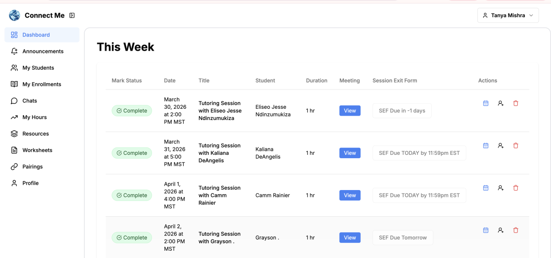
Task: View meeting for Camm Rainier session
Action: (x=350, y=196)
